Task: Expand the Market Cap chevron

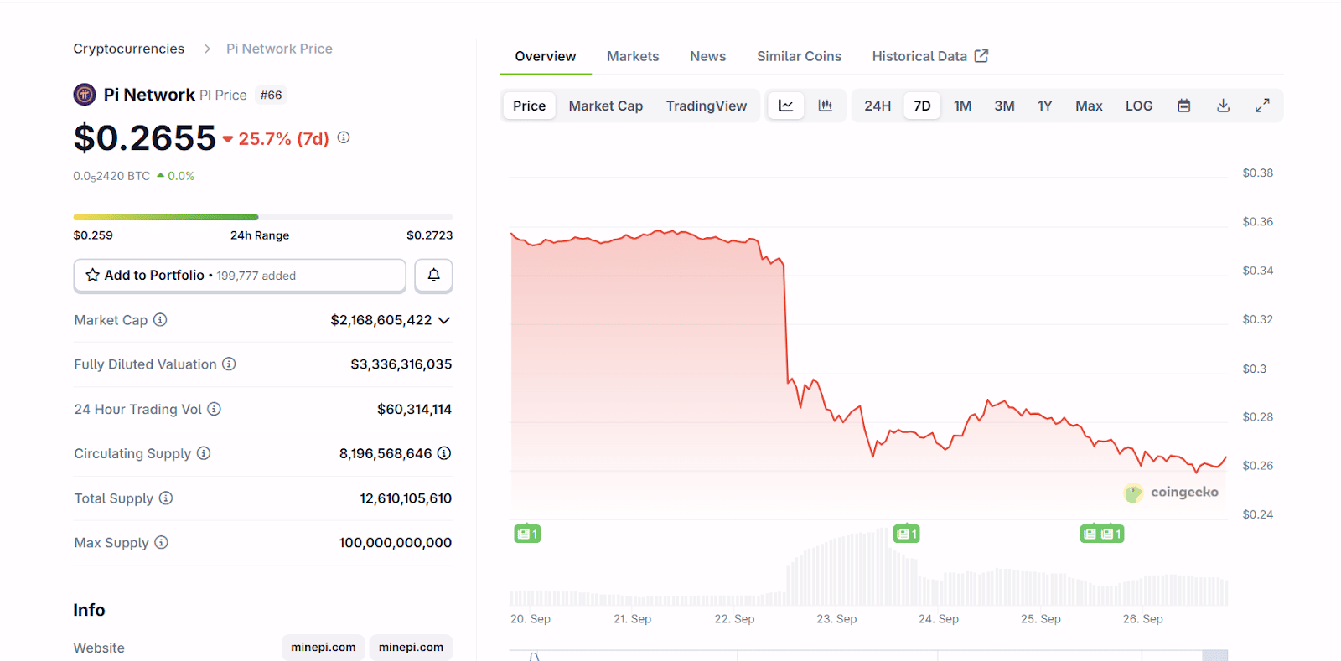Action: 444,320
